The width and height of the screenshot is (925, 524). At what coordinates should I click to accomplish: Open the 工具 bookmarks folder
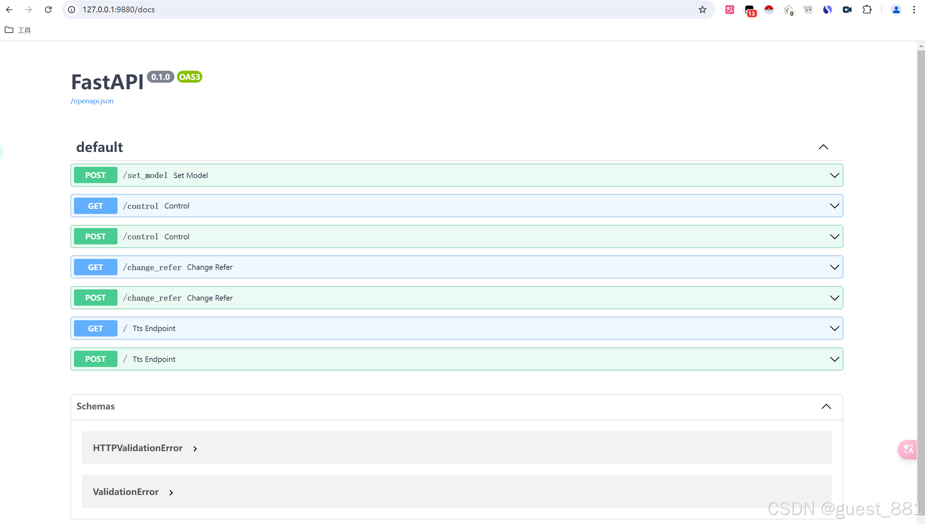pos(18,30)
